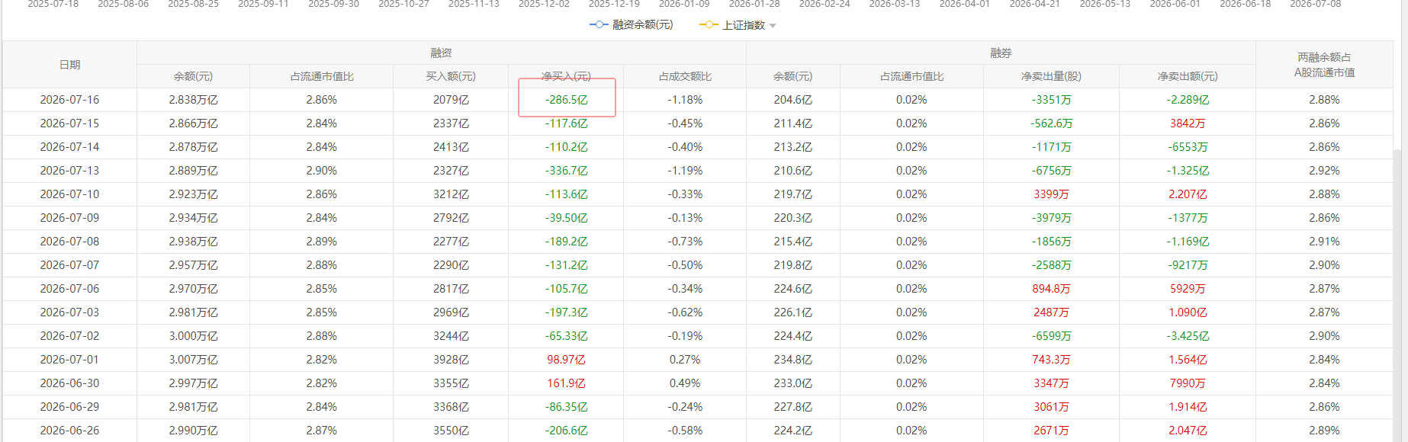Viewport: 1408px width, 442px height.
Task: Click net buy value -286.5亿
Action: click(566, 100)
